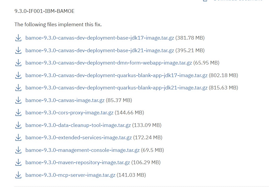This screenshot has height=187, width=269.
Task: Click the (381.78 MB) file size
Action: pyautogui.click(x=190, y=38)
